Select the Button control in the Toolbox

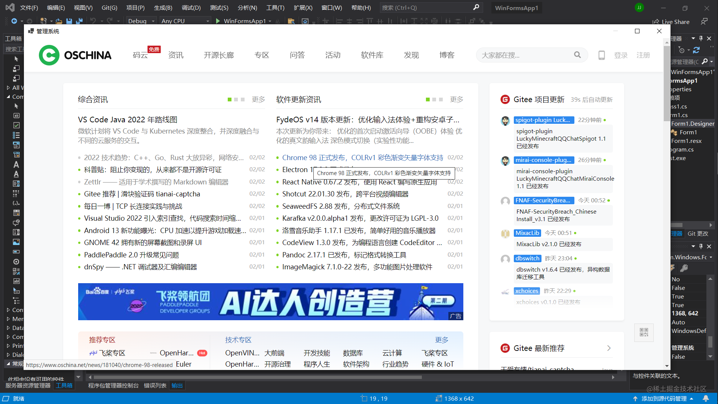[16, 115]
